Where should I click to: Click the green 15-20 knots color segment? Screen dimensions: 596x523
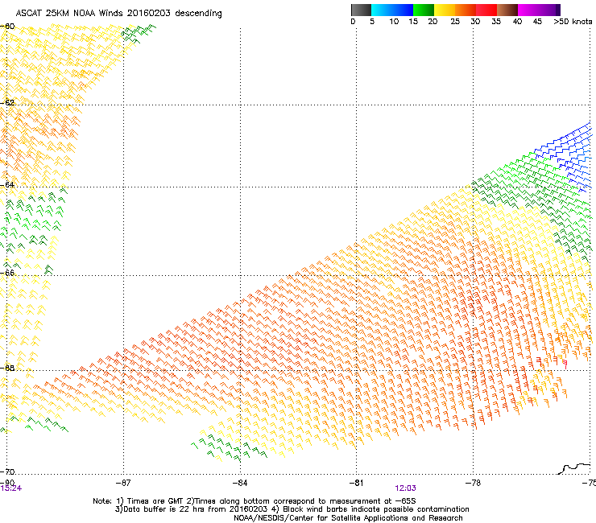click(x=424, y=10)
